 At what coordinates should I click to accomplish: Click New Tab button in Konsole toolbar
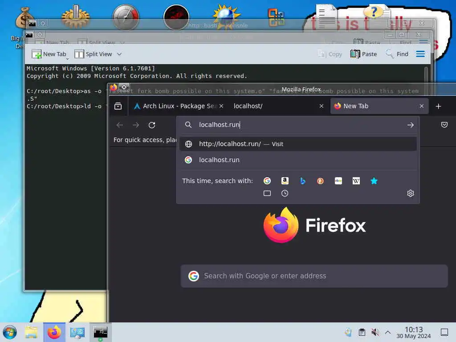pyautogui.click(x=49, y=54)
